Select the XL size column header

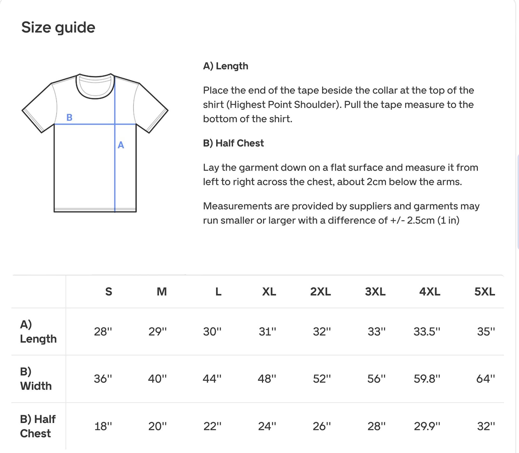(x=269, y=292)
